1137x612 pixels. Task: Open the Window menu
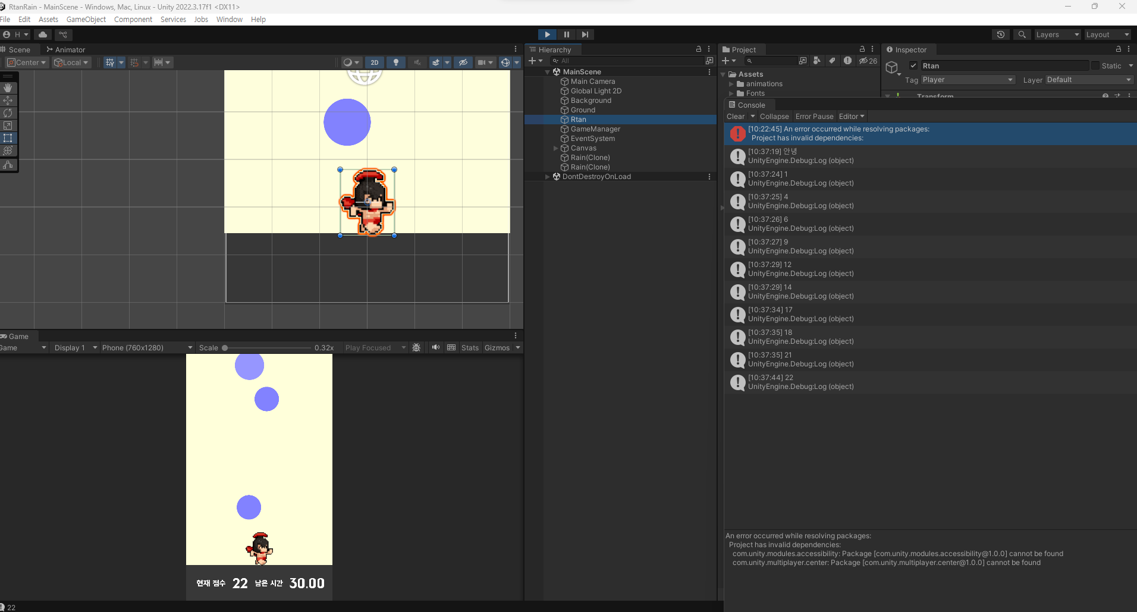pos(230,20)
